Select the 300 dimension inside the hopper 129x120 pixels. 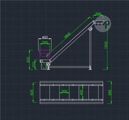coord(45,42)
